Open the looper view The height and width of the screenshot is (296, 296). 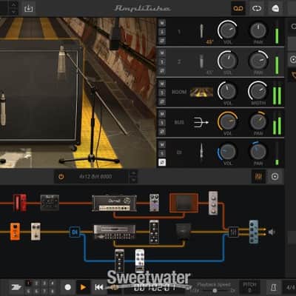tap(257, 9)
